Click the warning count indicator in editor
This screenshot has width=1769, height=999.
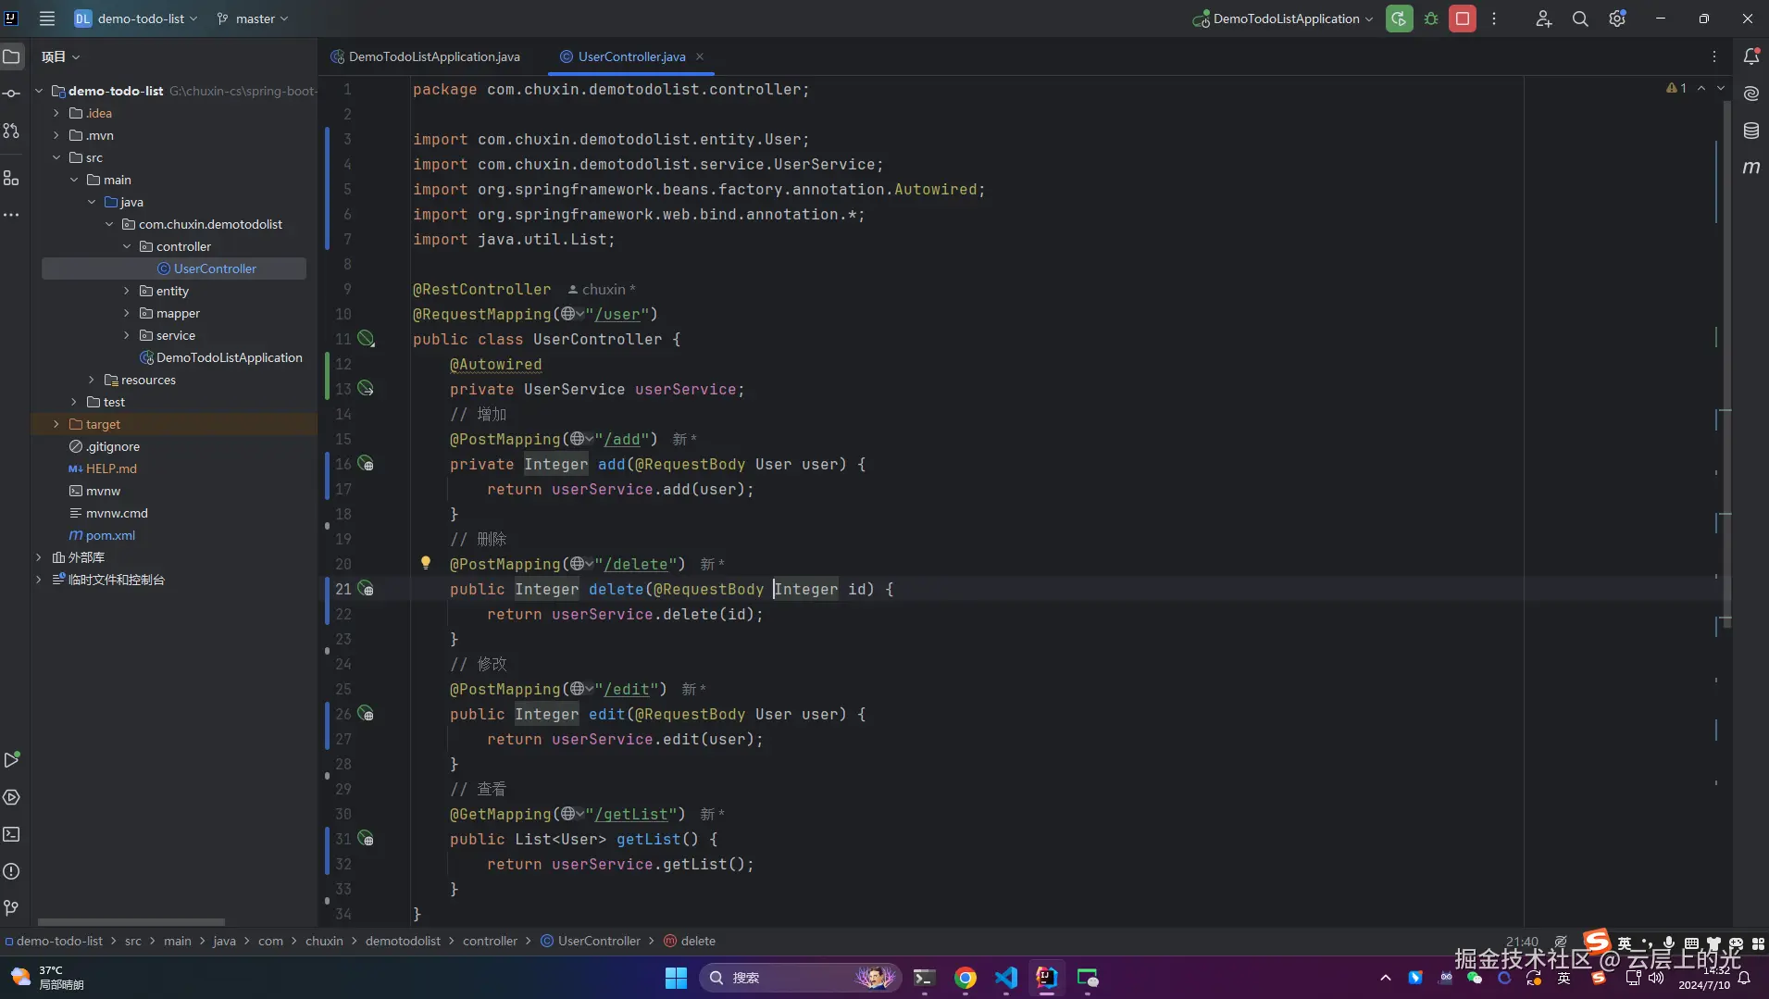coord(1676,88)
